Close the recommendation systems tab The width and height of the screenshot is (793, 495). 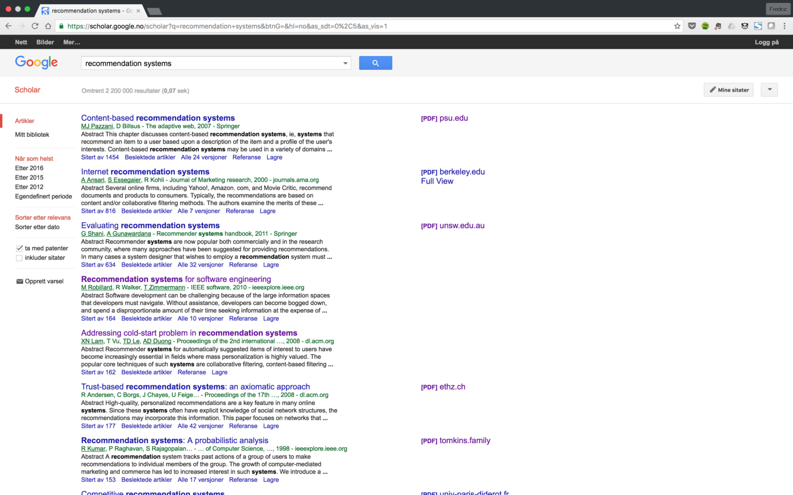[x=138, y=10]
